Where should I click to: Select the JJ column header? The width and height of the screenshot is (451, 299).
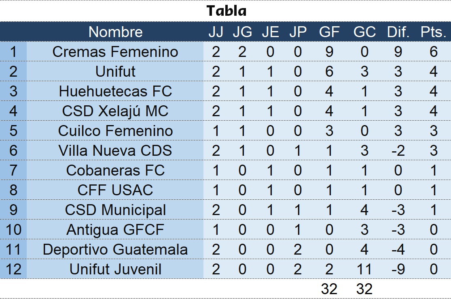click(216, 32)
